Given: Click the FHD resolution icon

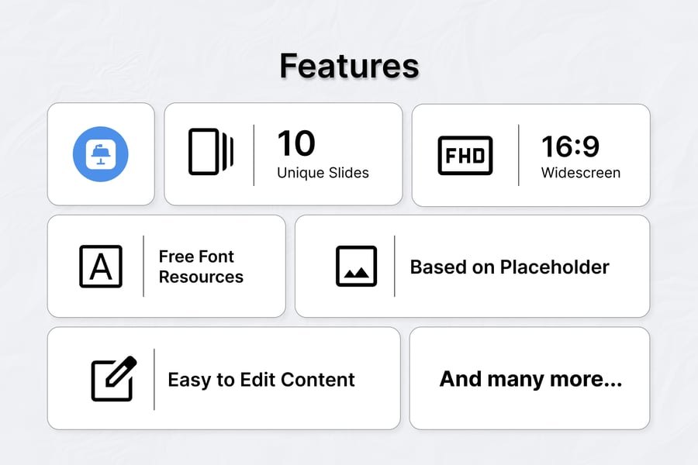Looking at the screenshot, I should coord(465,155).
